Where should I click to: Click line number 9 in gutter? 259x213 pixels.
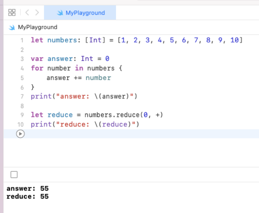(x=22, y=115)
